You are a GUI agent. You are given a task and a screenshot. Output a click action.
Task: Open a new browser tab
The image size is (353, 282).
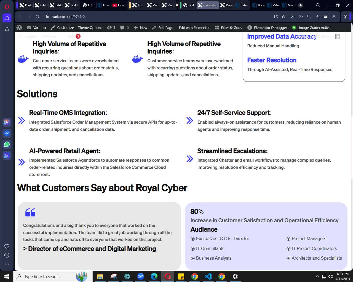coord(301,5)
